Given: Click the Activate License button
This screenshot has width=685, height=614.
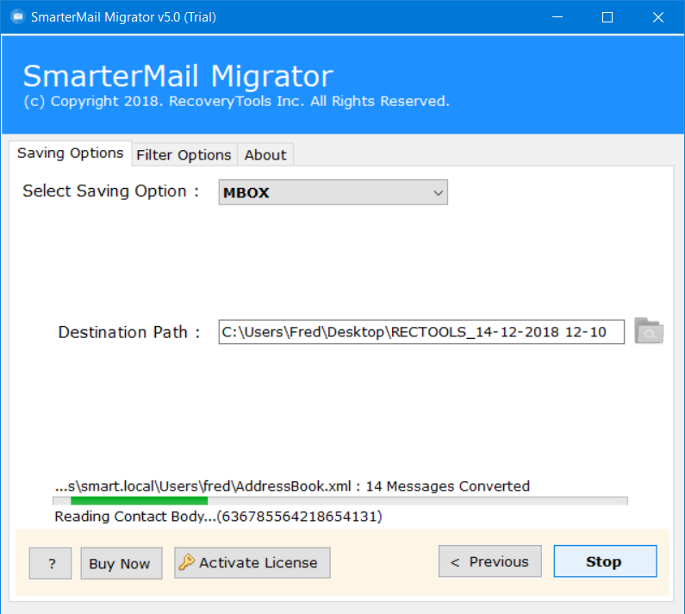Looking at the screenshot, I should pyautogui.click(x=252, y=563).
